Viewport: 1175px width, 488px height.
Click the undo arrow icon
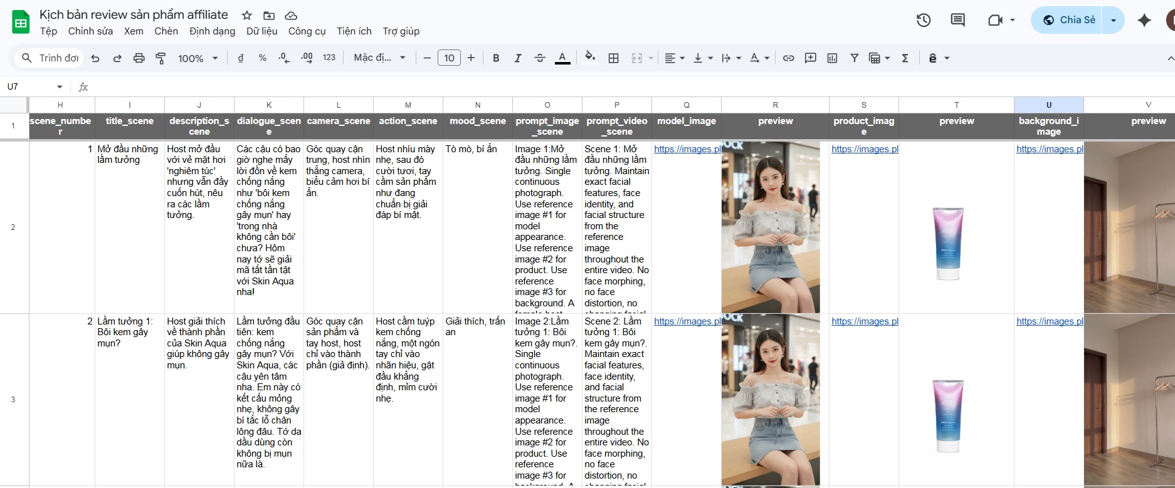(95, 58)
